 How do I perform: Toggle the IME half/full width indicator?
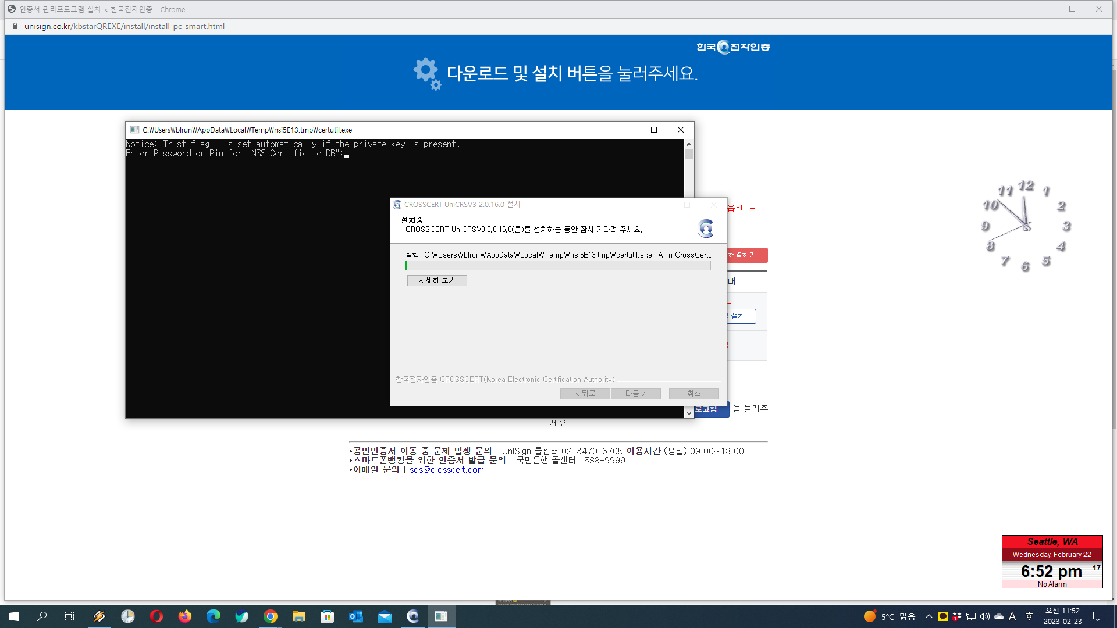coord(1029,616)
